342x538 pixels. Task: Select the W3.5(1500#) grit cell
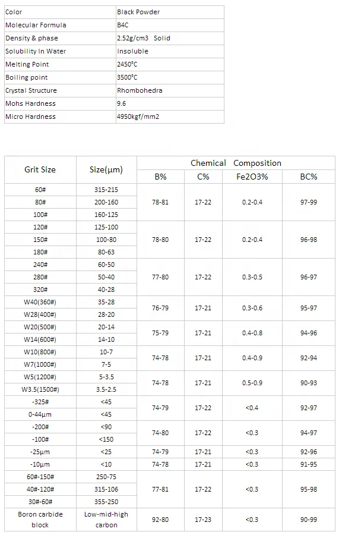tap(40, 389)
